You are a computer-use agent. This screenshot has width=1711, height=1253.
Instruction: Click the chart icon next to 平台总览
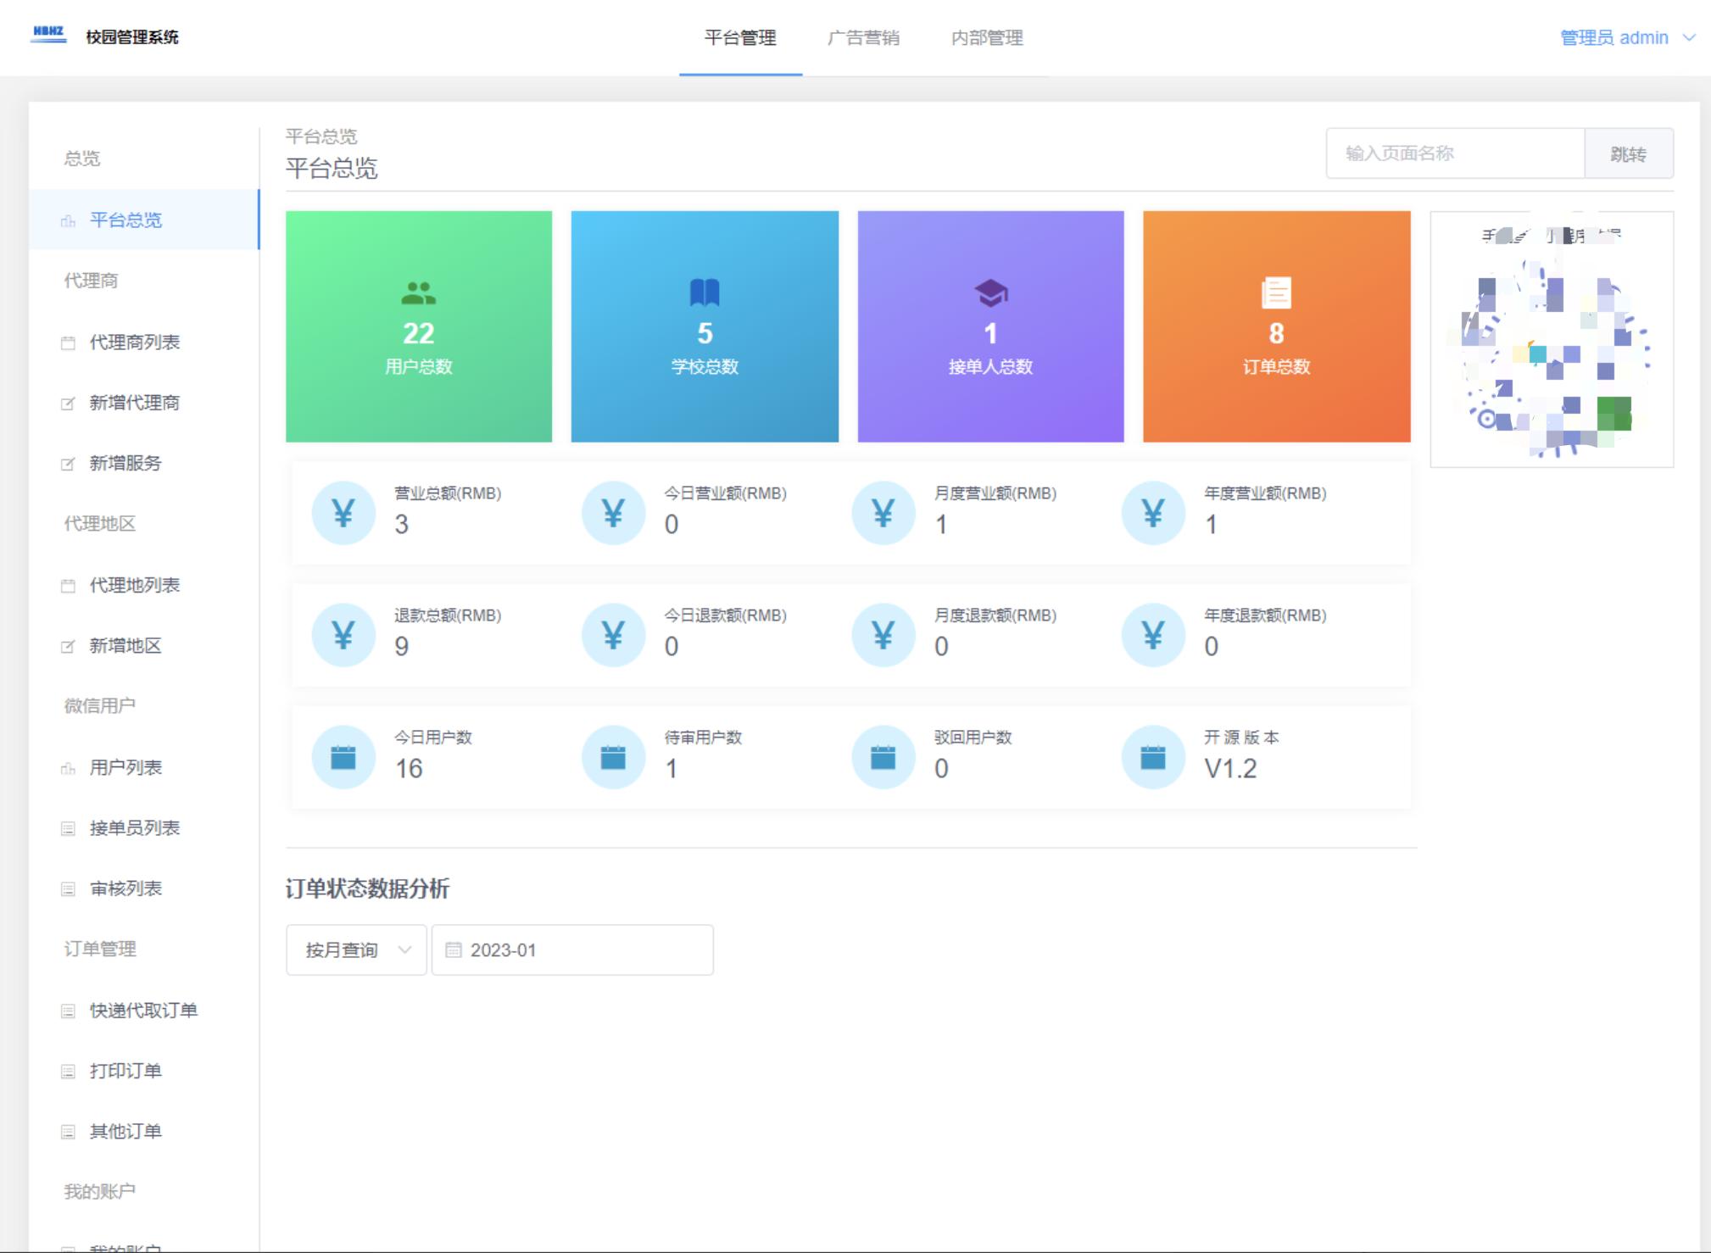[67, 221]
